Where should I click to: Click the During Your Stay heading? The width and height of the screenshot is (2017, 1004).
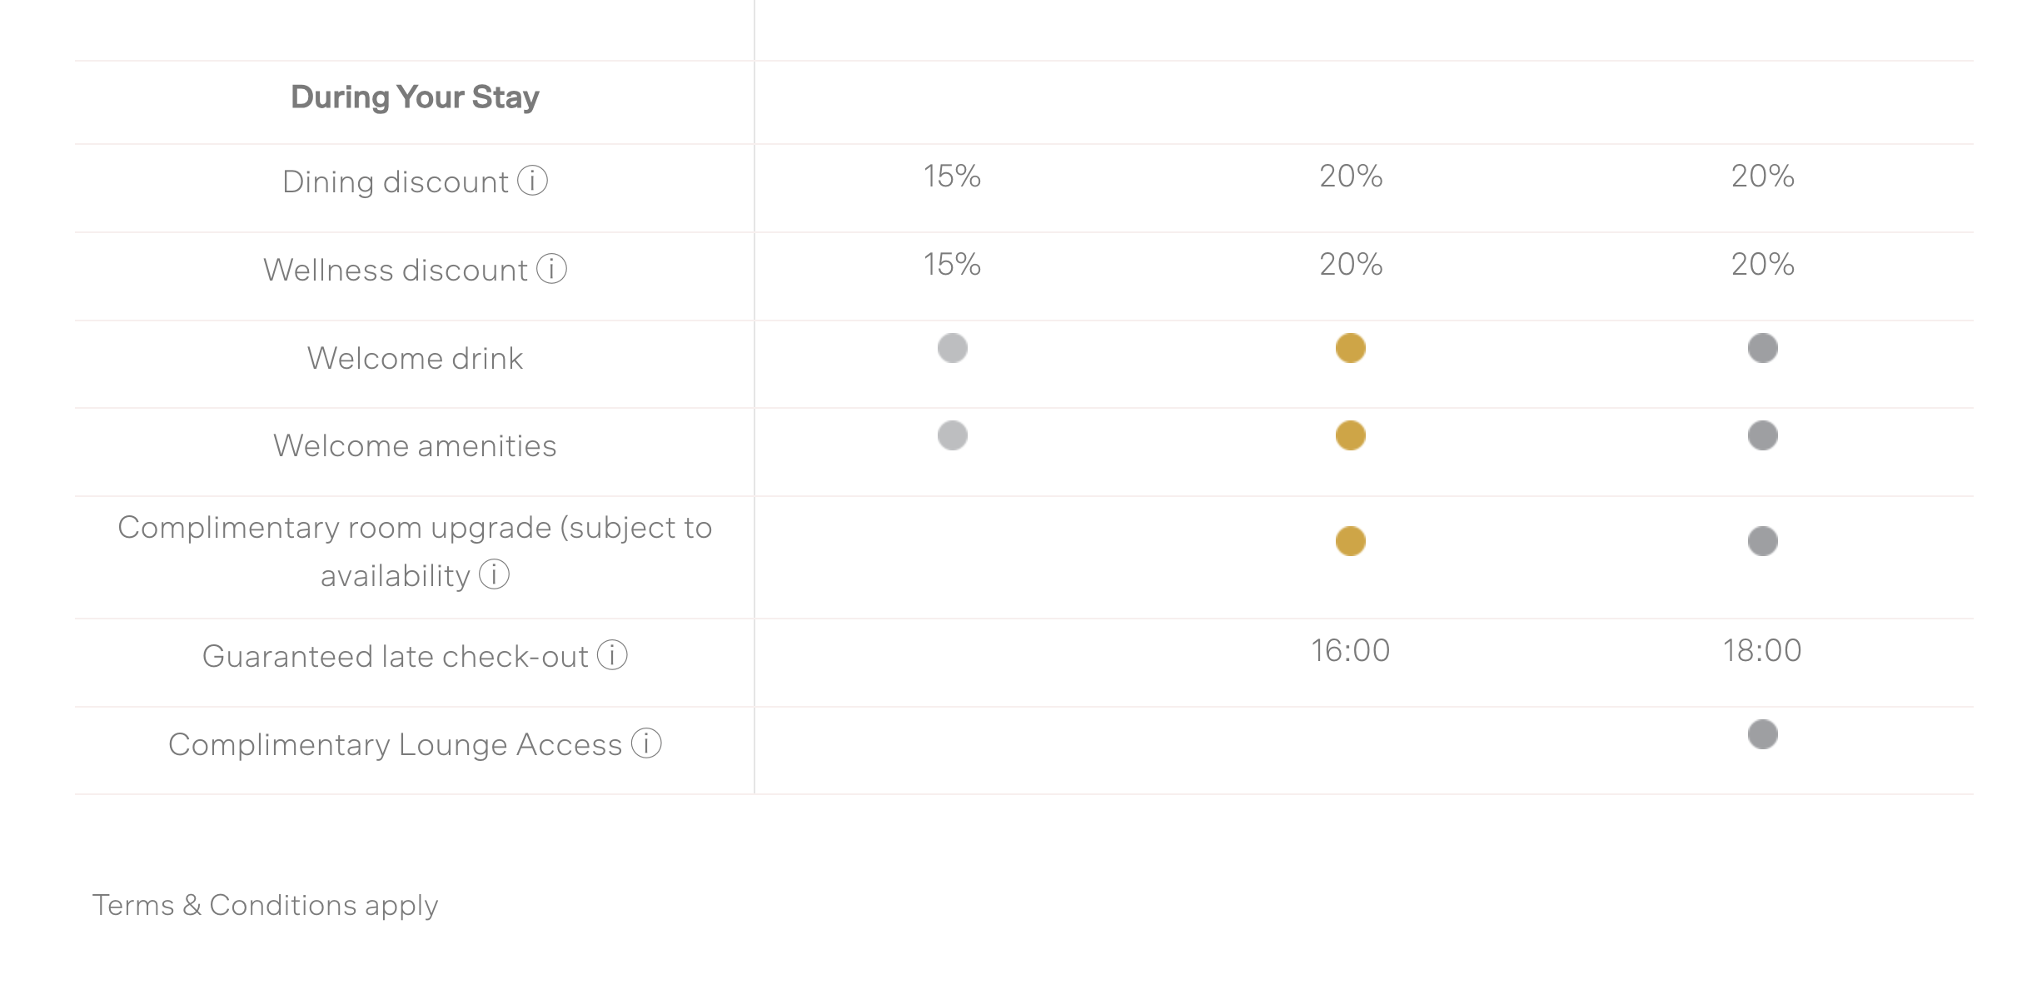point(415,97)
